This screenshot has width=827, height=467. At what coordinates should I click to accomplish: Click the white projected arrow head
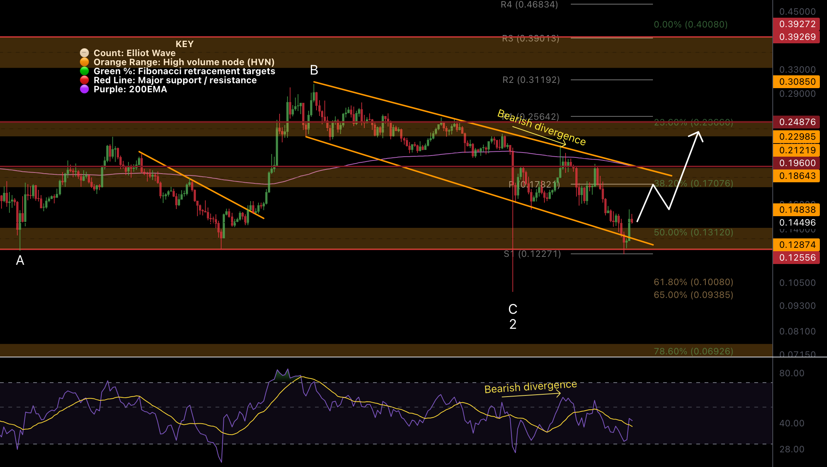[698, 134]
